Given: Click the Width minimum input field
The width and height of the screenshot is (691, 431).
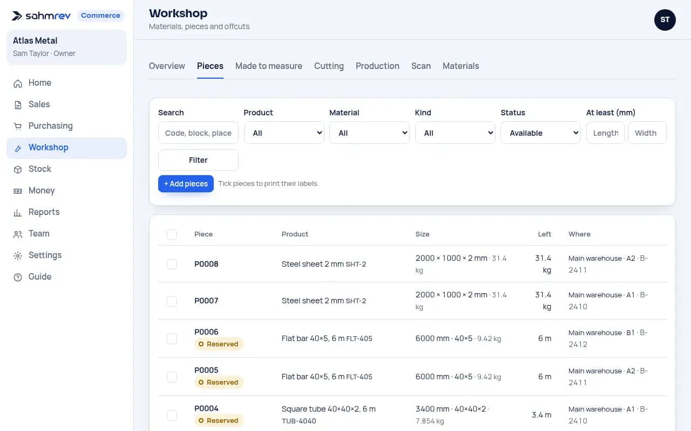Looking at the screenshot, I should pos(647,133).
